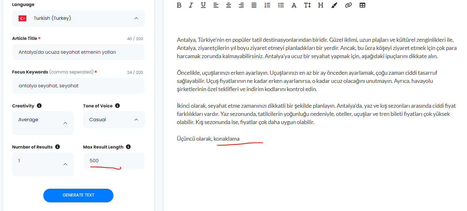Insert a table
This screenshot has height=211, width=467.
[x=362, y=5]
